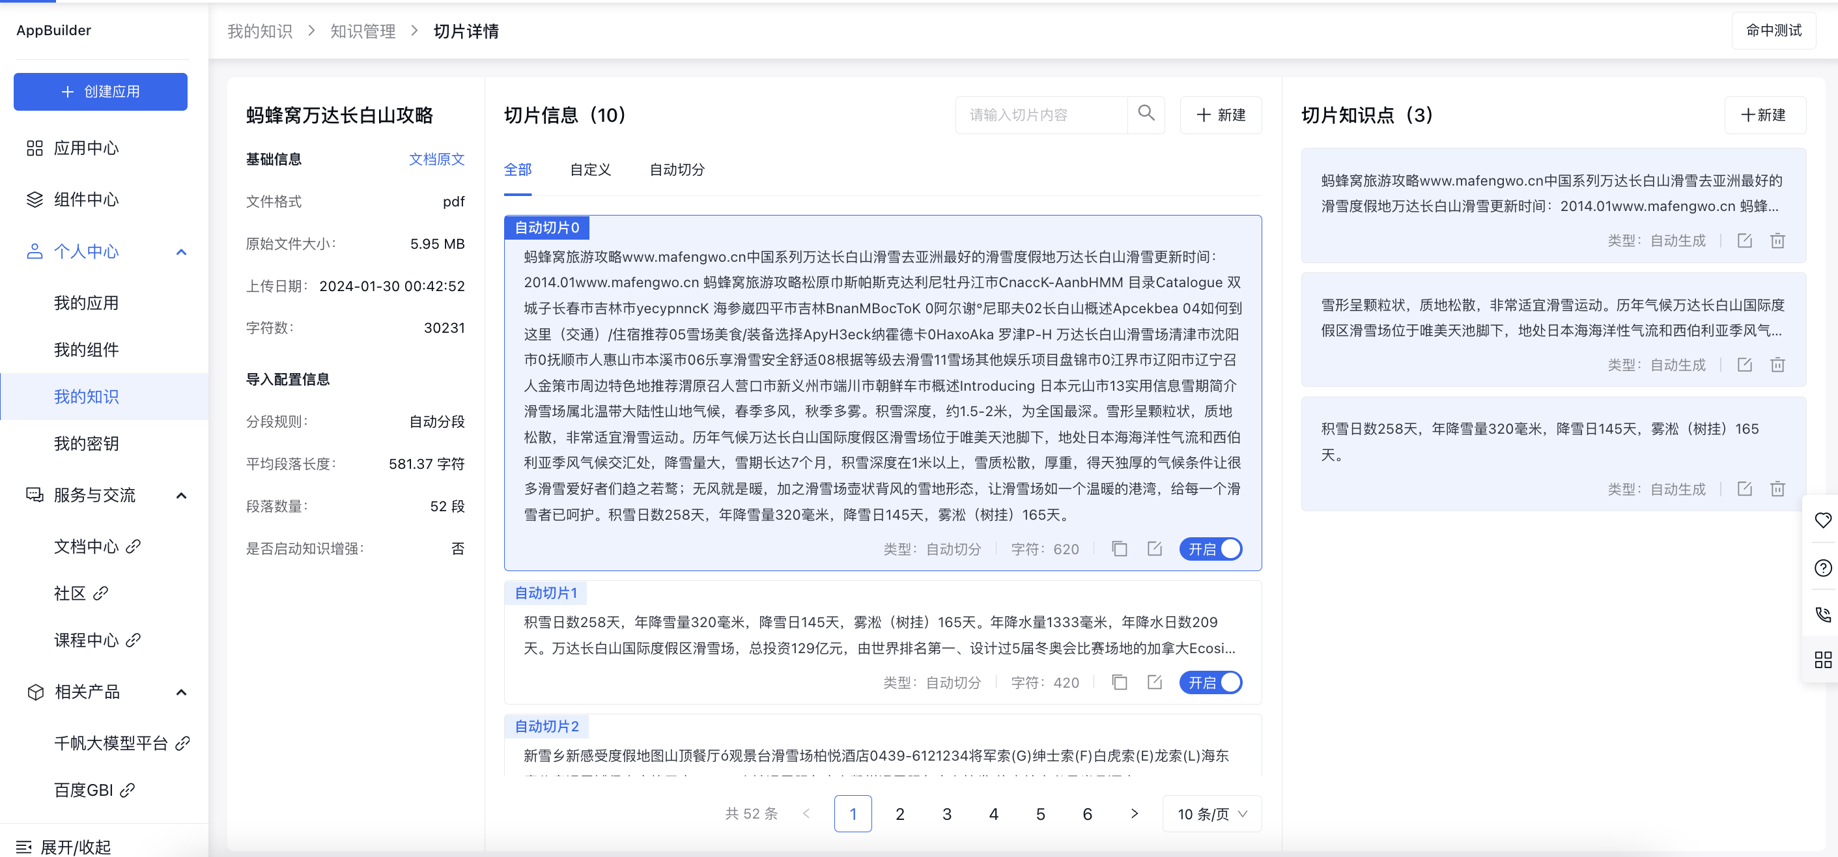Click the 应用中心 grid icon in sidebar
The width and height of the screenshot is (1838, 857).
point(35,148)
